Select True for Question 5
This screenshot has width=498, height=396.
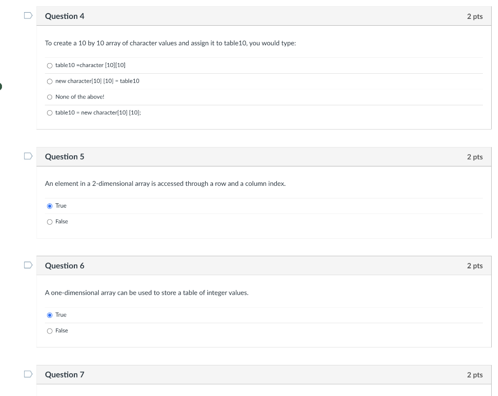pos(50,206)
